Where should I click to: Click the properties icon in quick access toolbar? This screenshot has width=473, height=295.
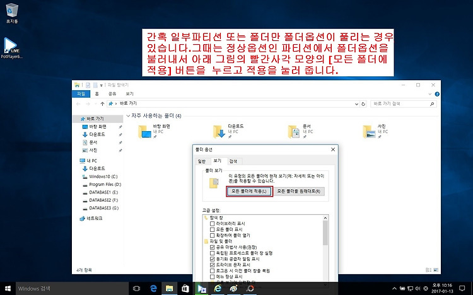(x=88, y=85)
